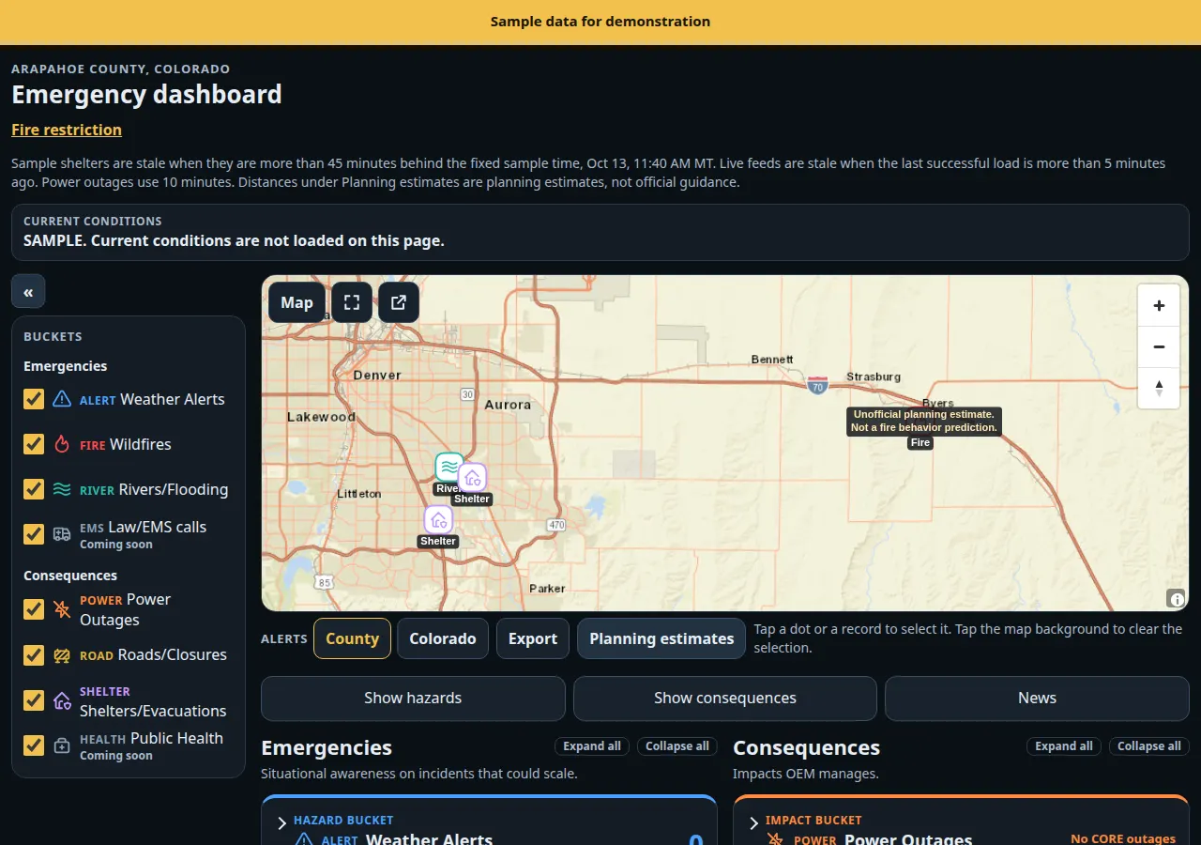1201x845 pixels.
Task: Uncheck the Shelters/Evacuations checkbox
Action: coord(34,700)
